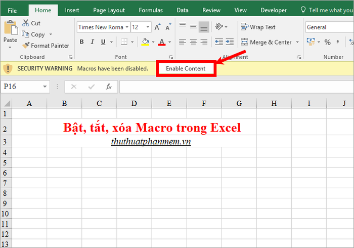Open Alignment settings dialog launcher

[x=299, y=57]
